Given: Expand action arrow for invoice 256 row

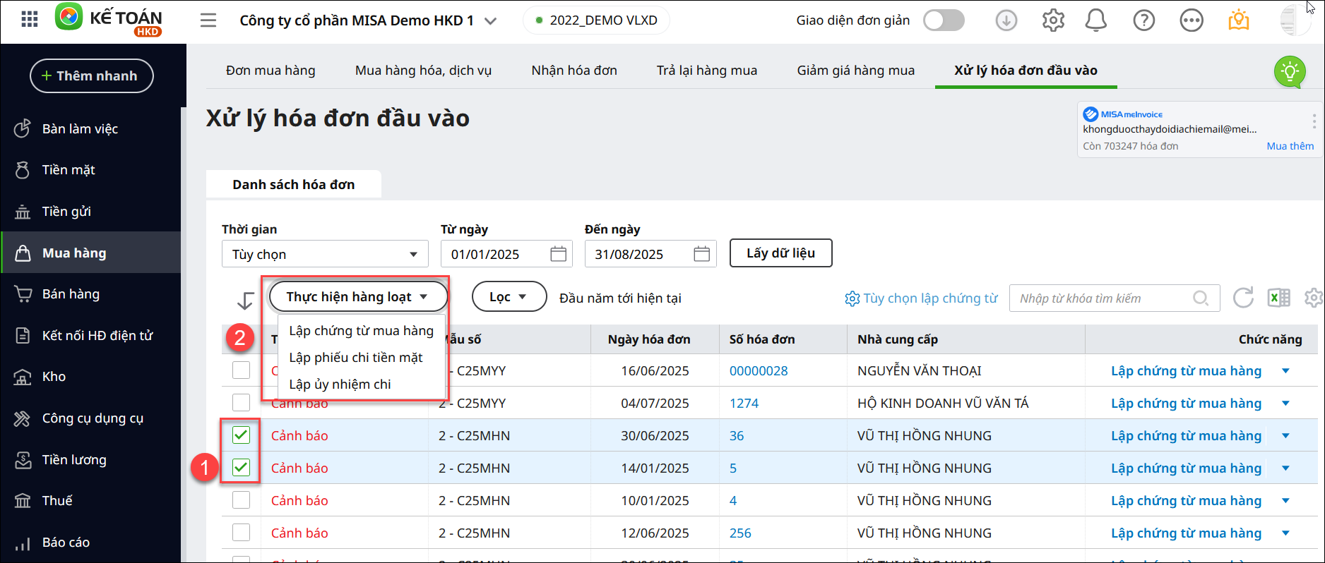Looking at the screenshot, I should (1285, 533).
